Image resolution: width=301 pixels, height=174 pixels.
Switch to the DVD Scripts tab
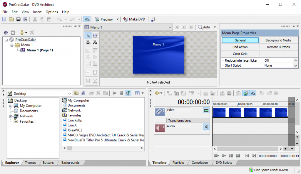[224, 163]
